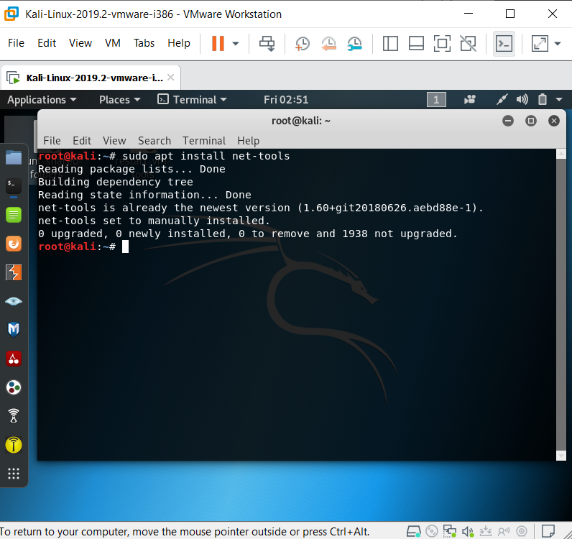Toggle VMware console view button

(x=504, y=43)
